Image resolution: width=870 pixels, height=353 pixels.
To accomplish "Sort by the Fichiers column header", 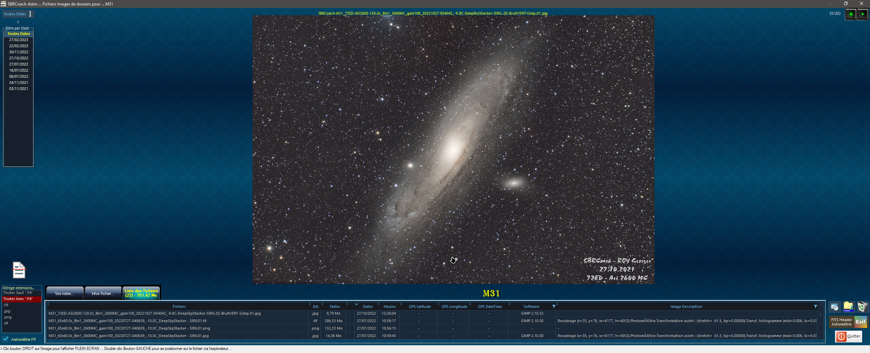I will coord(179,306).
